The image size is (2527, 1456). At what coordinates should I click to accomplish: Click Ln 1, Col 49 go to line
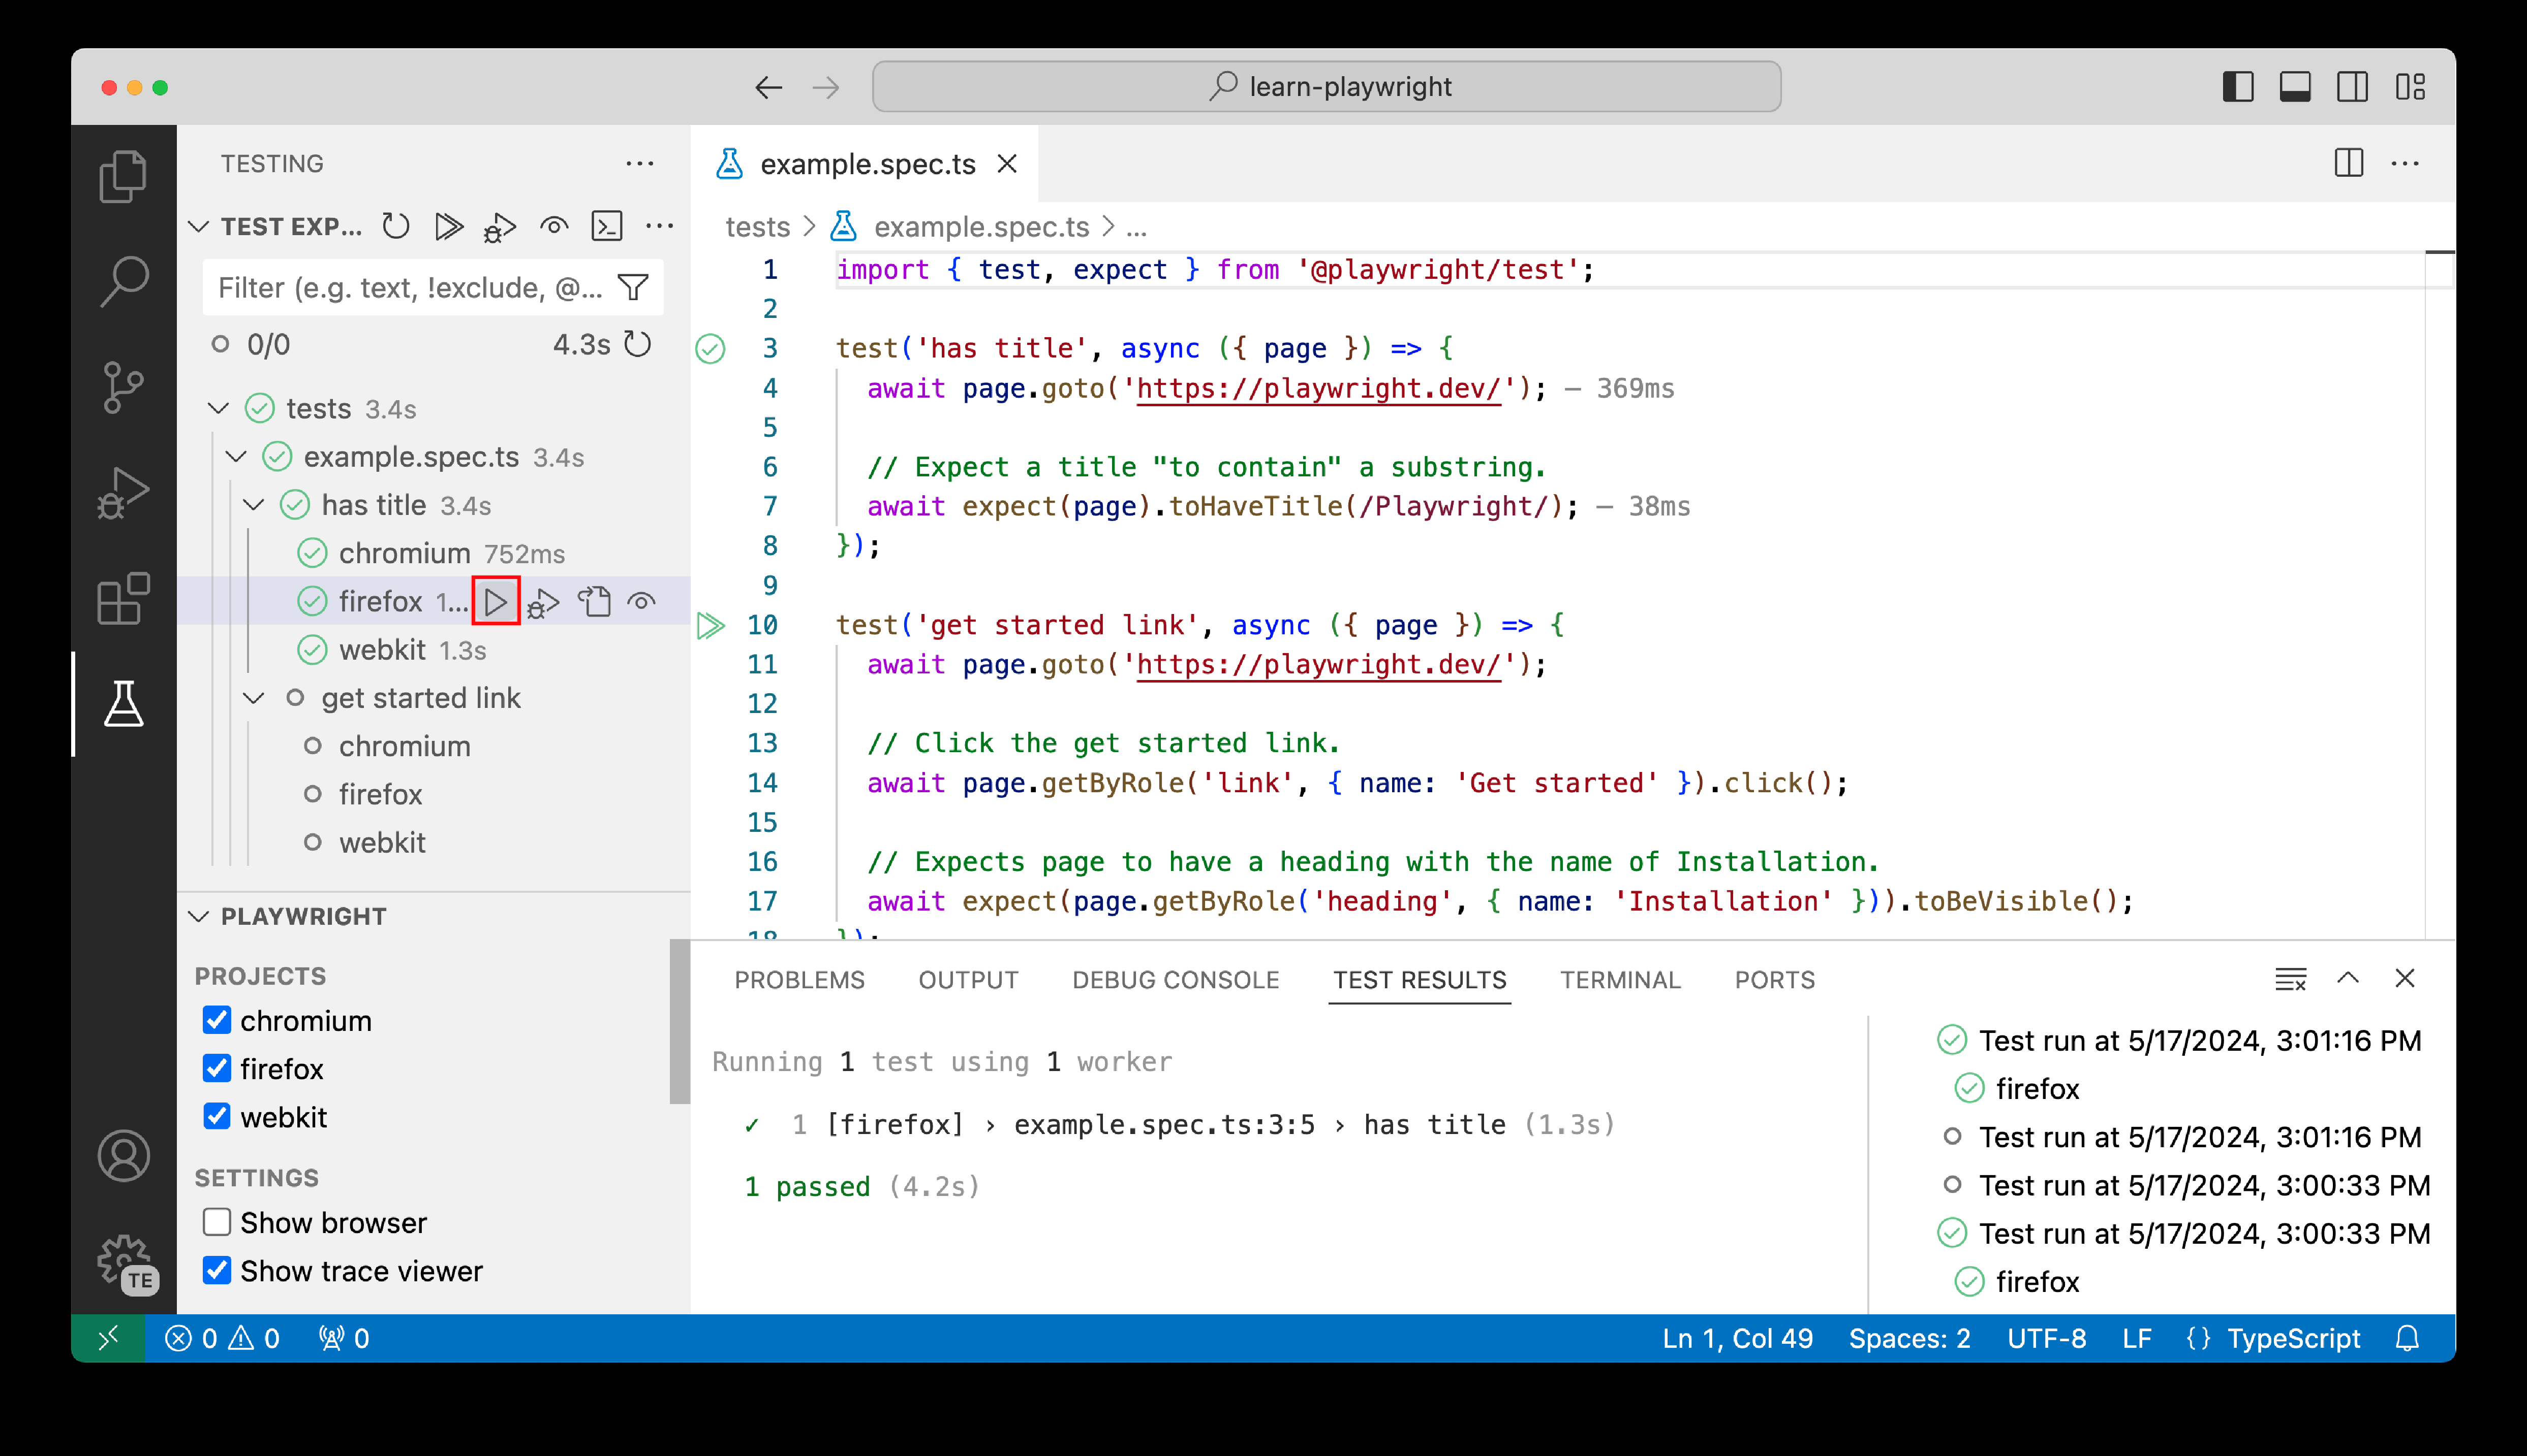[x=1736, y=1338]
